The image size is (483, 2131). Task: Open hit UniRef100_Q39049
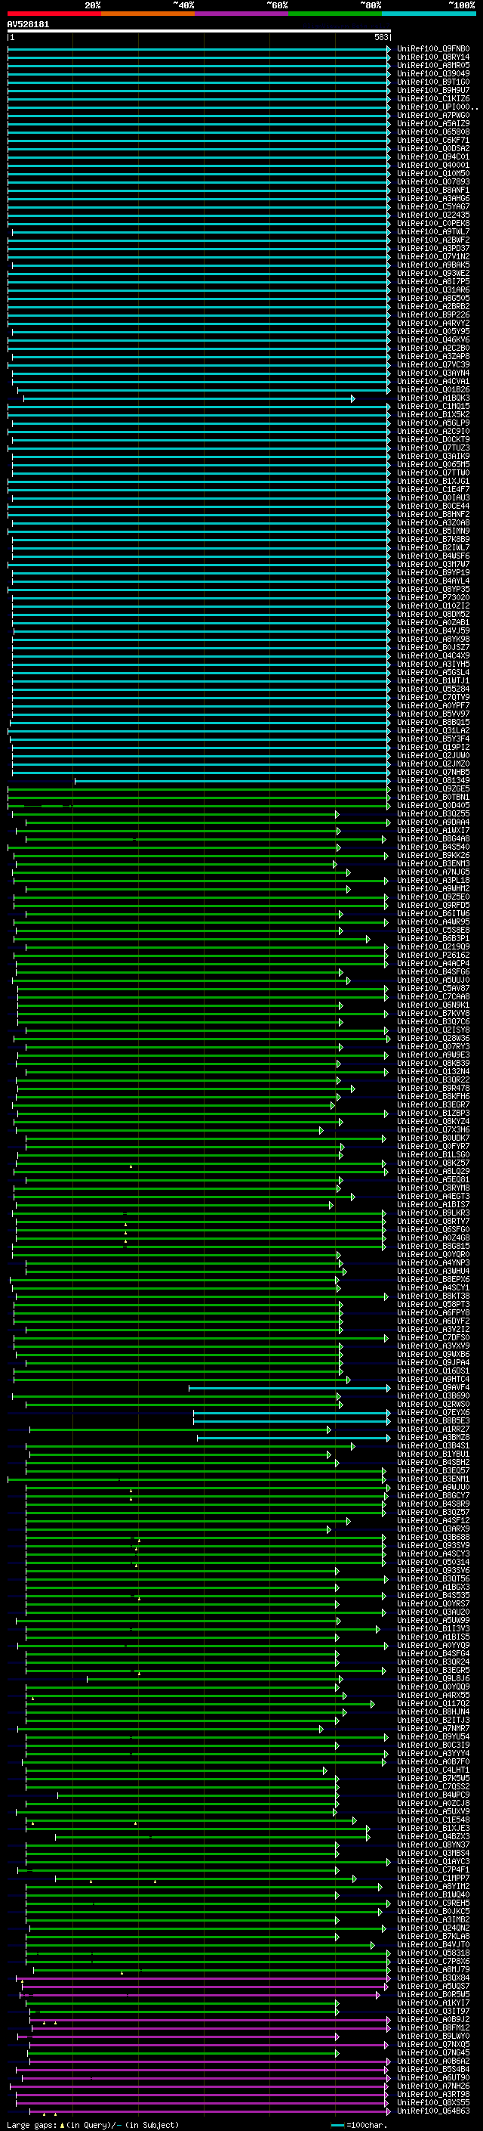pyautogui.click(x=433, y=73)
